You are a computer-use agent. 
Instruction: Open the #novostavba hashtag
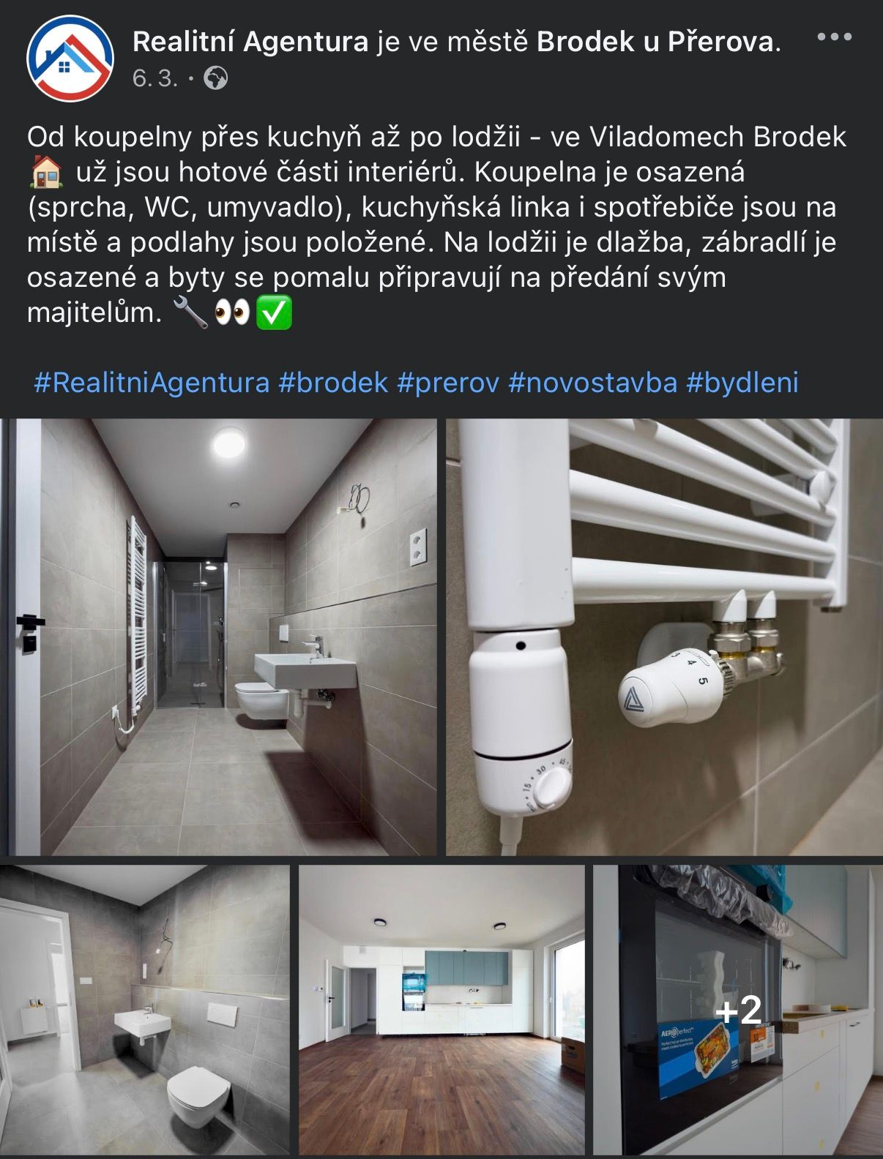tap(593, 382)
